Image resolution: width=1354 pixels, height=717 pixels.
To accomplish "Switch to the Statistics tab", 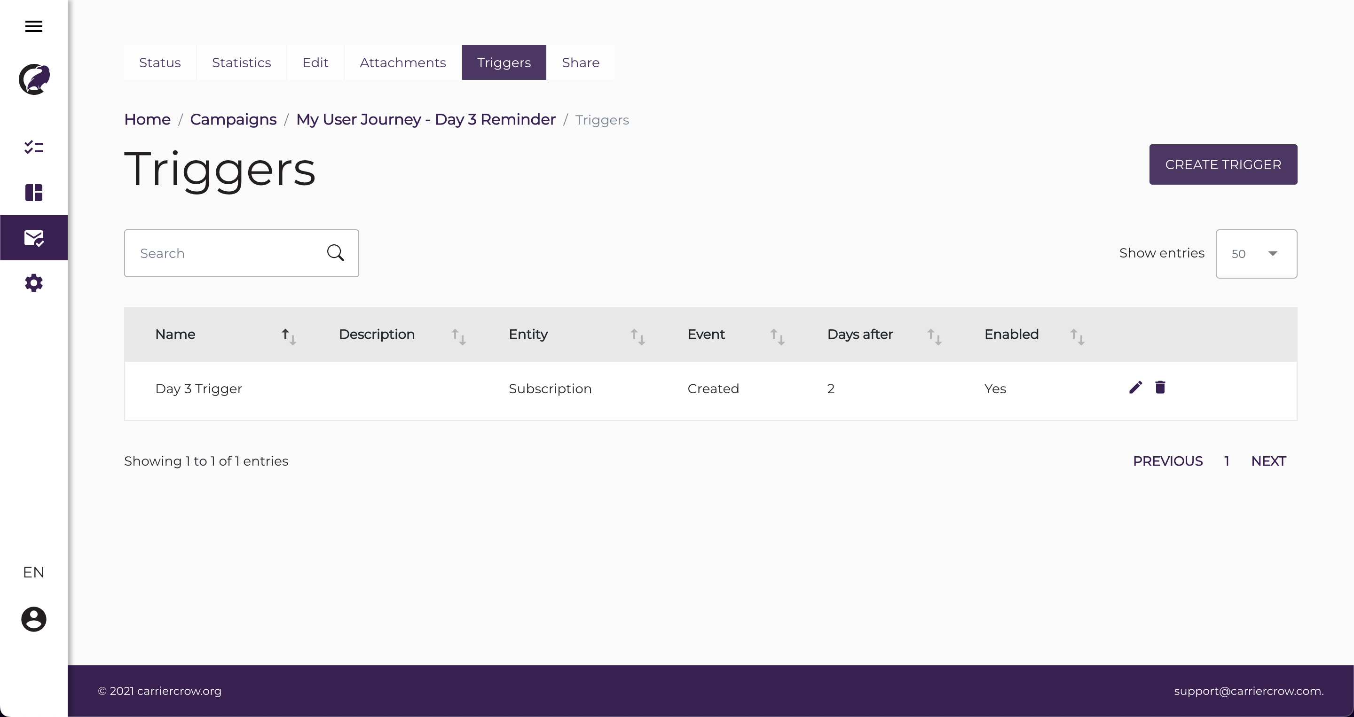I will click(x=241, y=62).
